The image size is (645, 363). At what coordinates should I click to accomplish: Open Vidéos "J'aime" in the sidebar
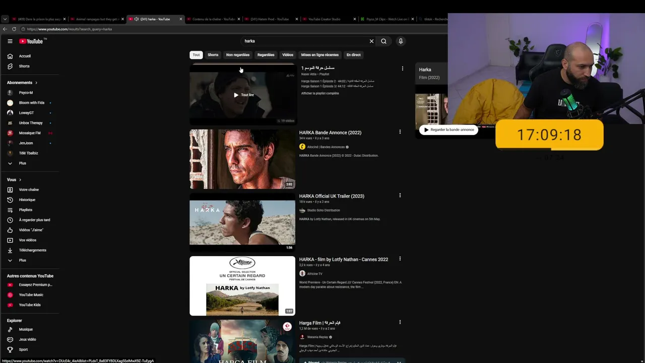pos(30,230)
